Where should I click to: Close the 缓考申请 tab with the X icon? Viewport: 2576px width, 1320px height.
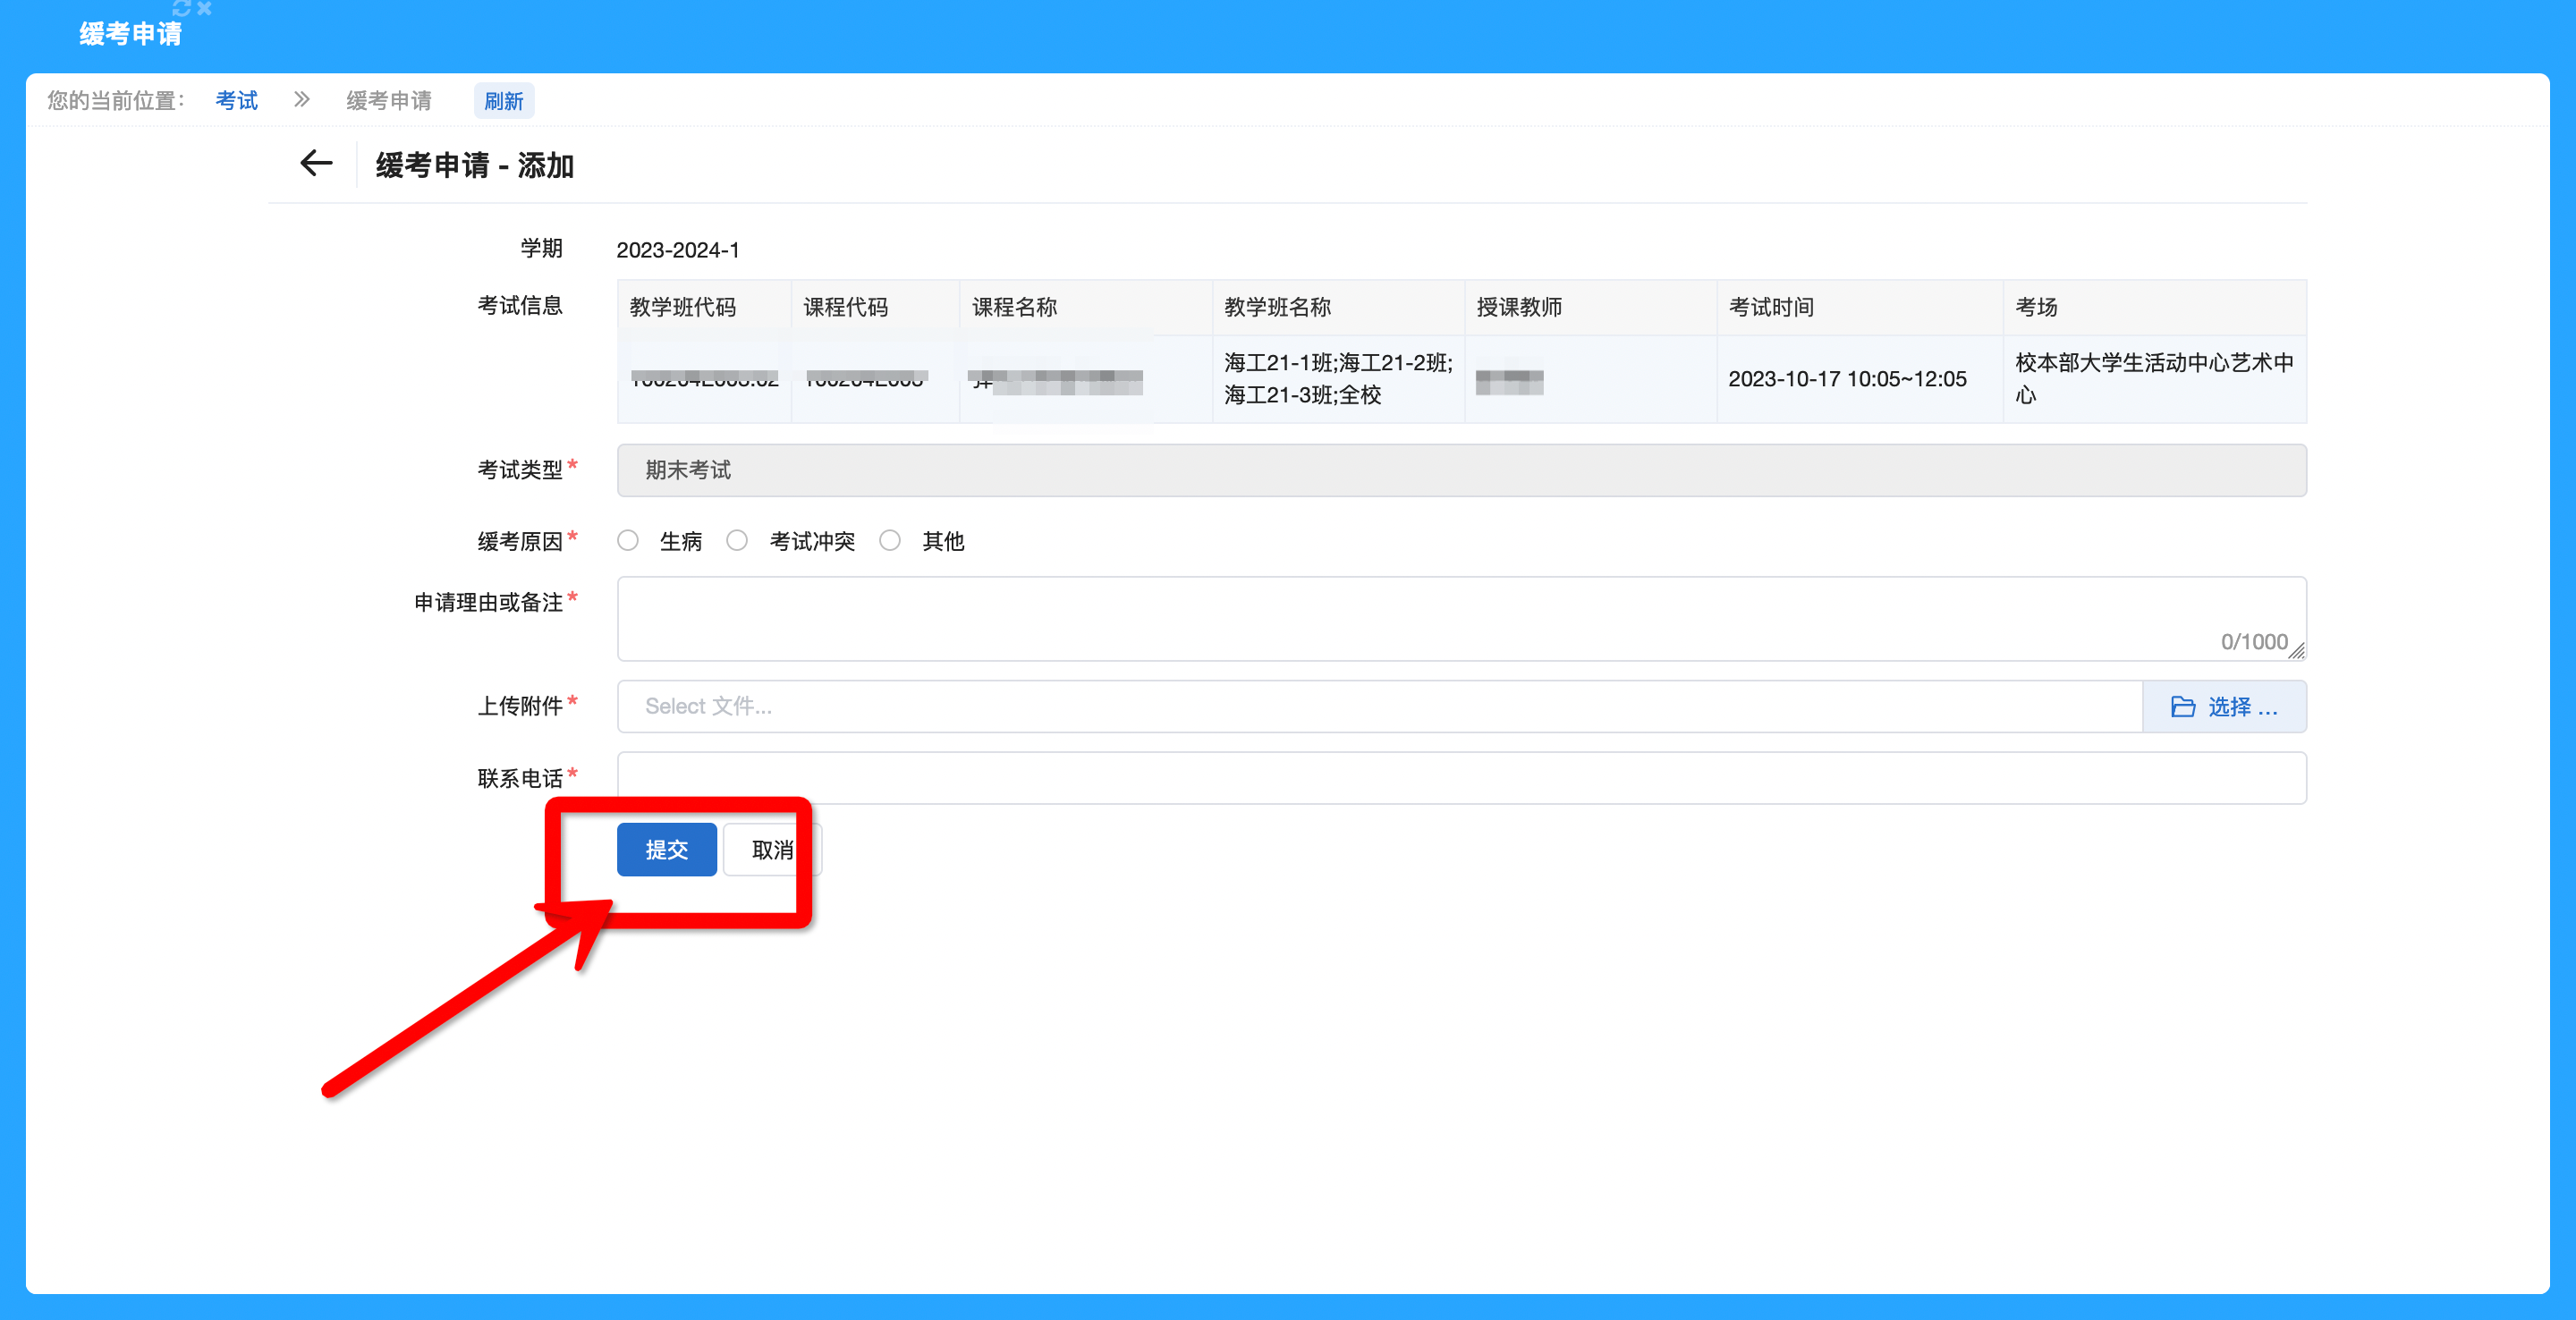(204, 8)
